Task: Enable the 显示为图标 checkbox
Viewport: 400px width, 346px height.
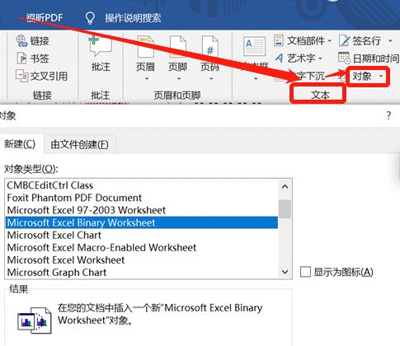Action: 305,272
